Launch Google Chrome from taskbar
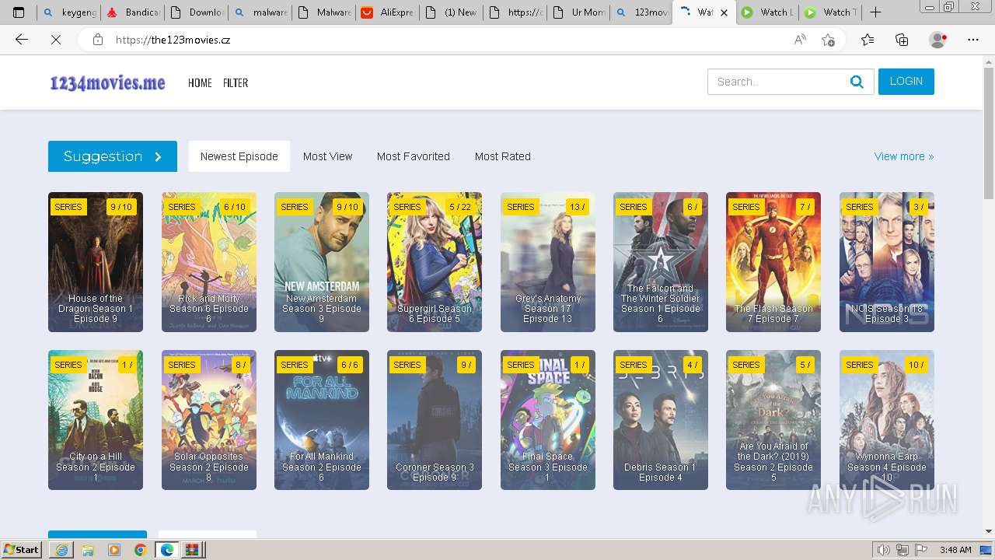Screen dimensions: 995x560 pos(140,550)
